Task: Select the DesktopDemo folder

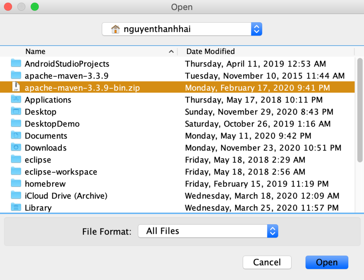Action: 52,123
